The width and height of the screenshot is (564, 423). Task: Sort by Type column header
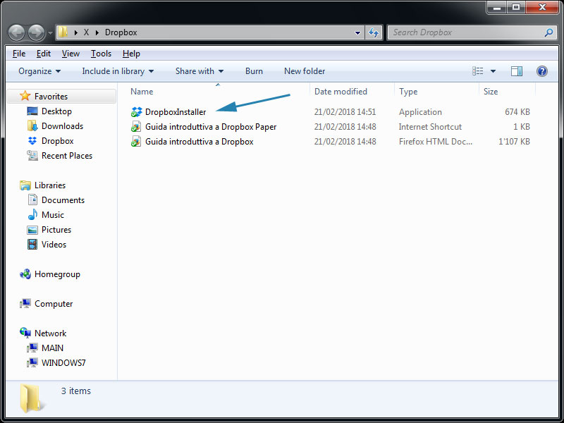tap(408, 92)
